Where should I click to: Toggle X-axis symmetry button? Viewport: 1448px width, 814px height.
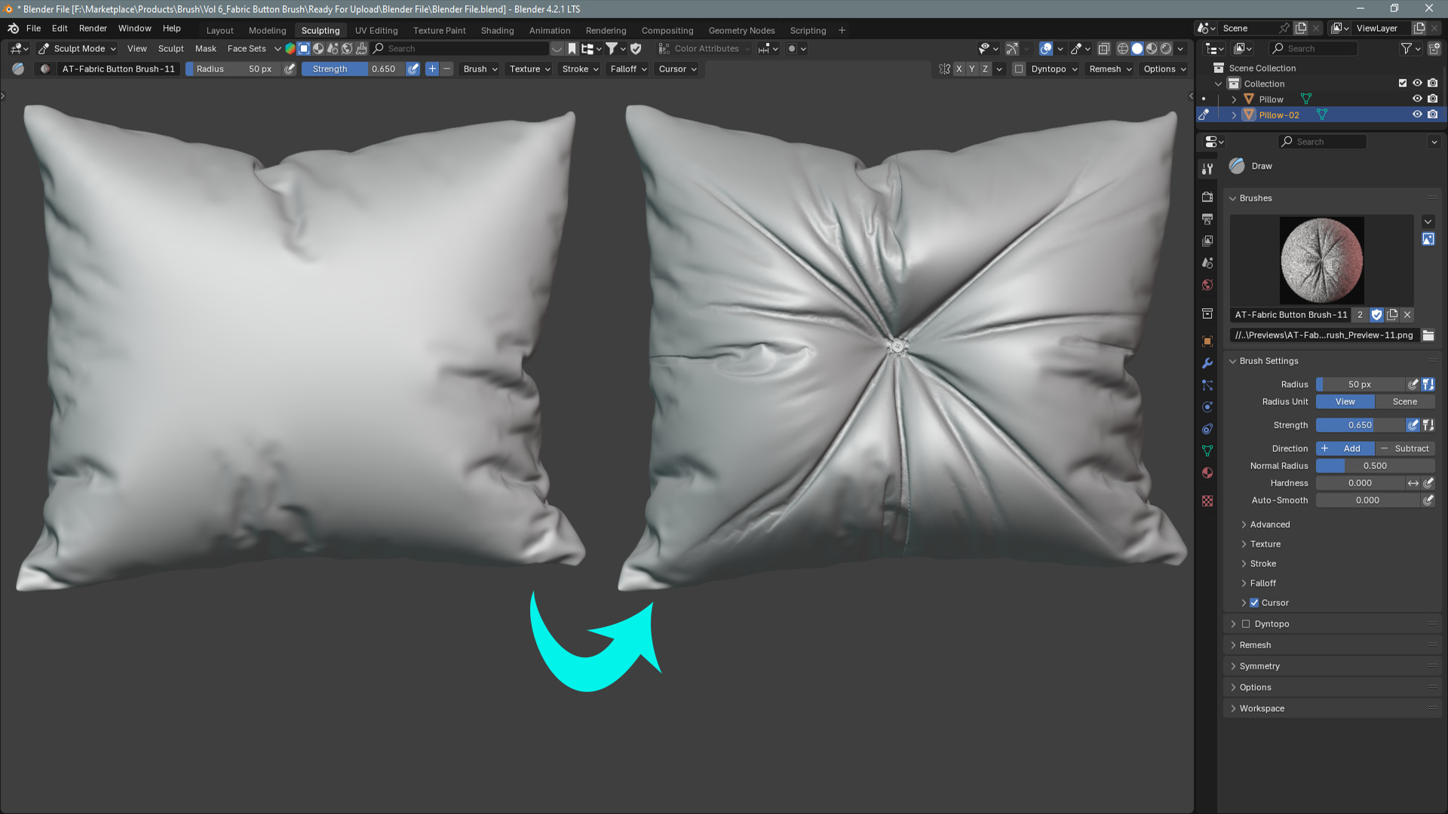click(959, 69)
